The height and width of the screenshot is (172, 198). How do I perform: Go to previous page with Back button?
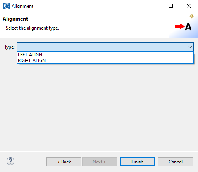tap(64, 162)
